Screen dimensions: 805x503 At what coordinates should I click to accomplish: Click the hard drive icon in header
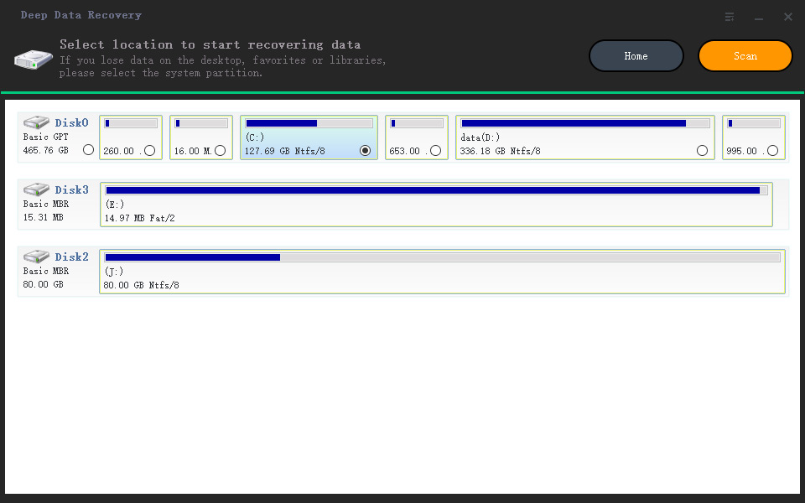pyautogui.click(x=34, y=60)
